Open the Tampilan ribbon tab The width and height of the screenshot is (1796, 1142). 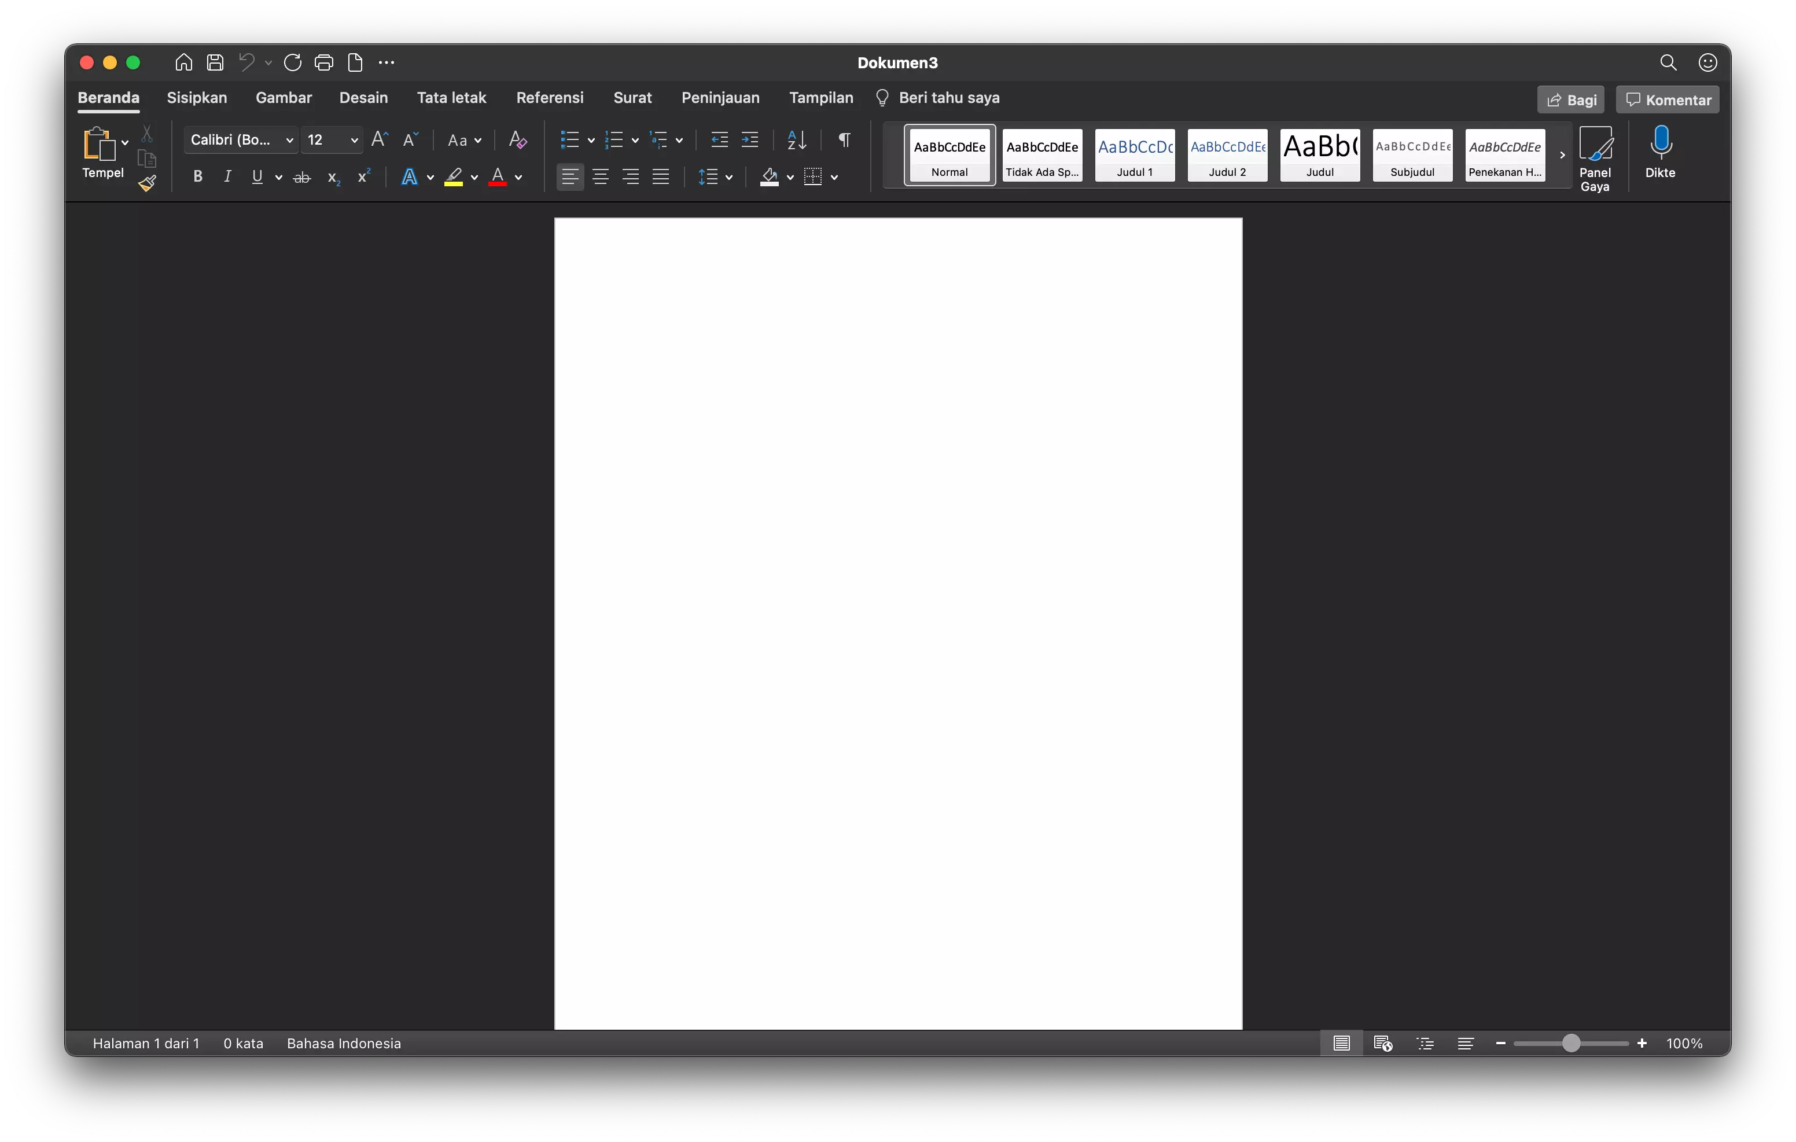(x=820, y=97)
